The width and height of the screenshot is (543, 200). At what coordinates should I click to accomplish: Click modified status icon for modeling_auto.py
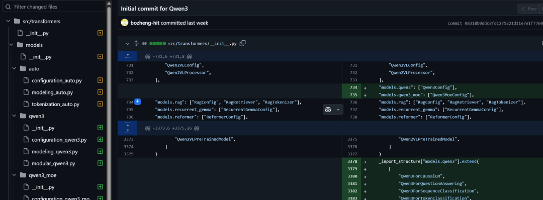pyautogui.click(x=101, y=92)
